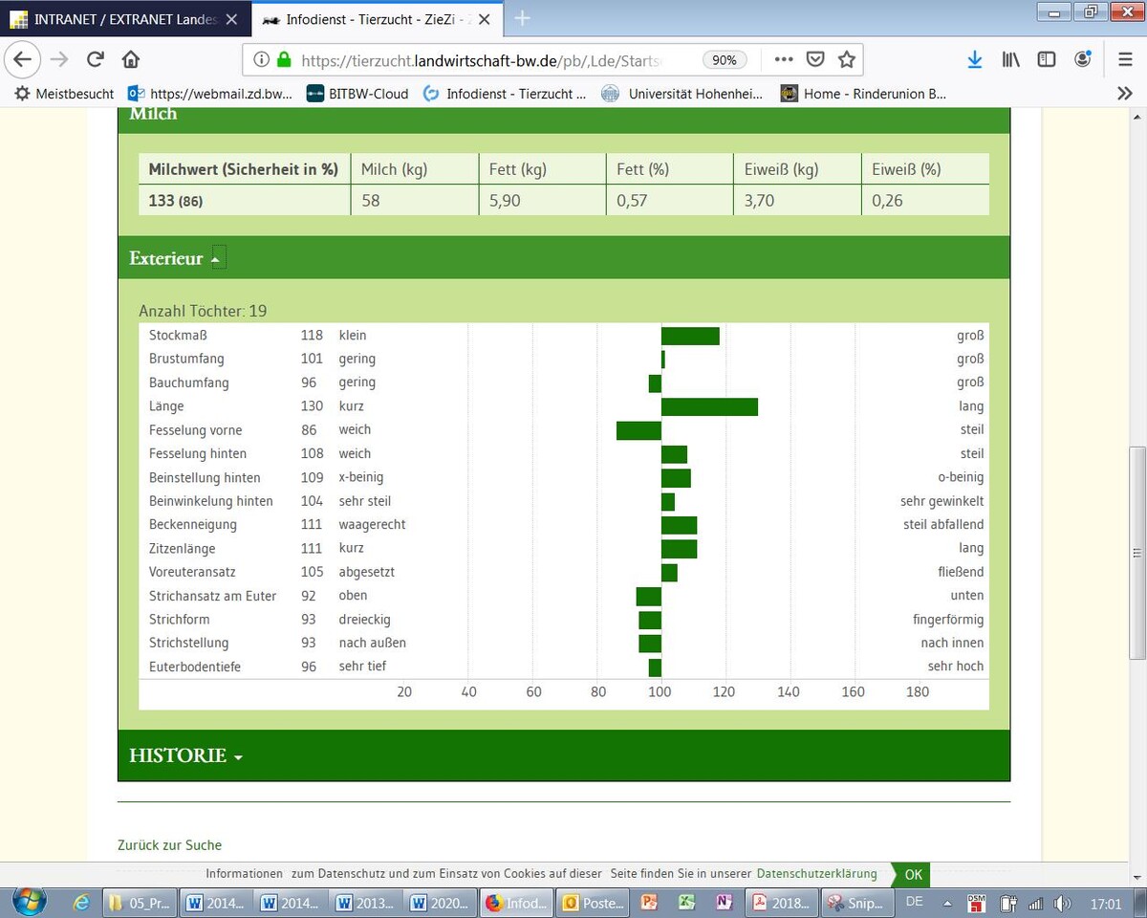Accept cookies with the OK button
Image resolution: width=1147 pixels, height=918 pixels.
[913, 874]
